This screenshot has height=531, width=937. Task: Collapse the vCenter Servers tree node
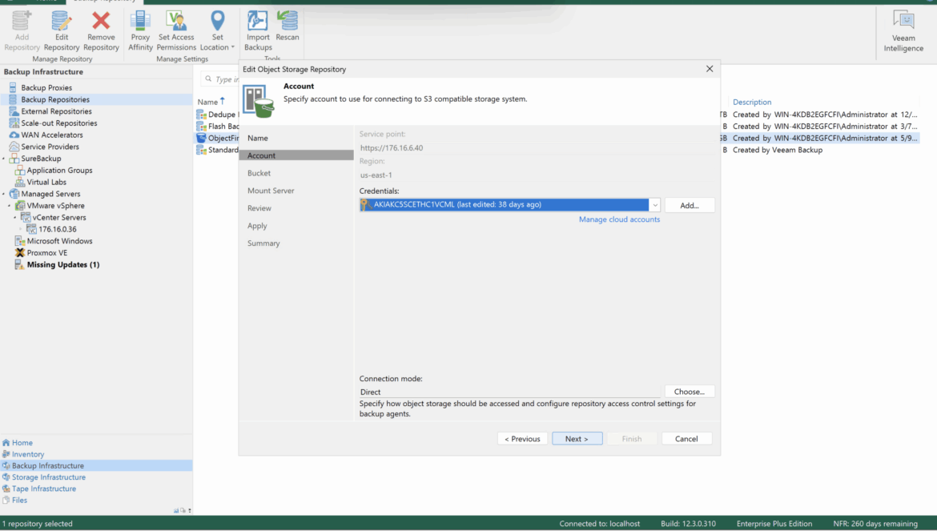(x=15, y=218)
